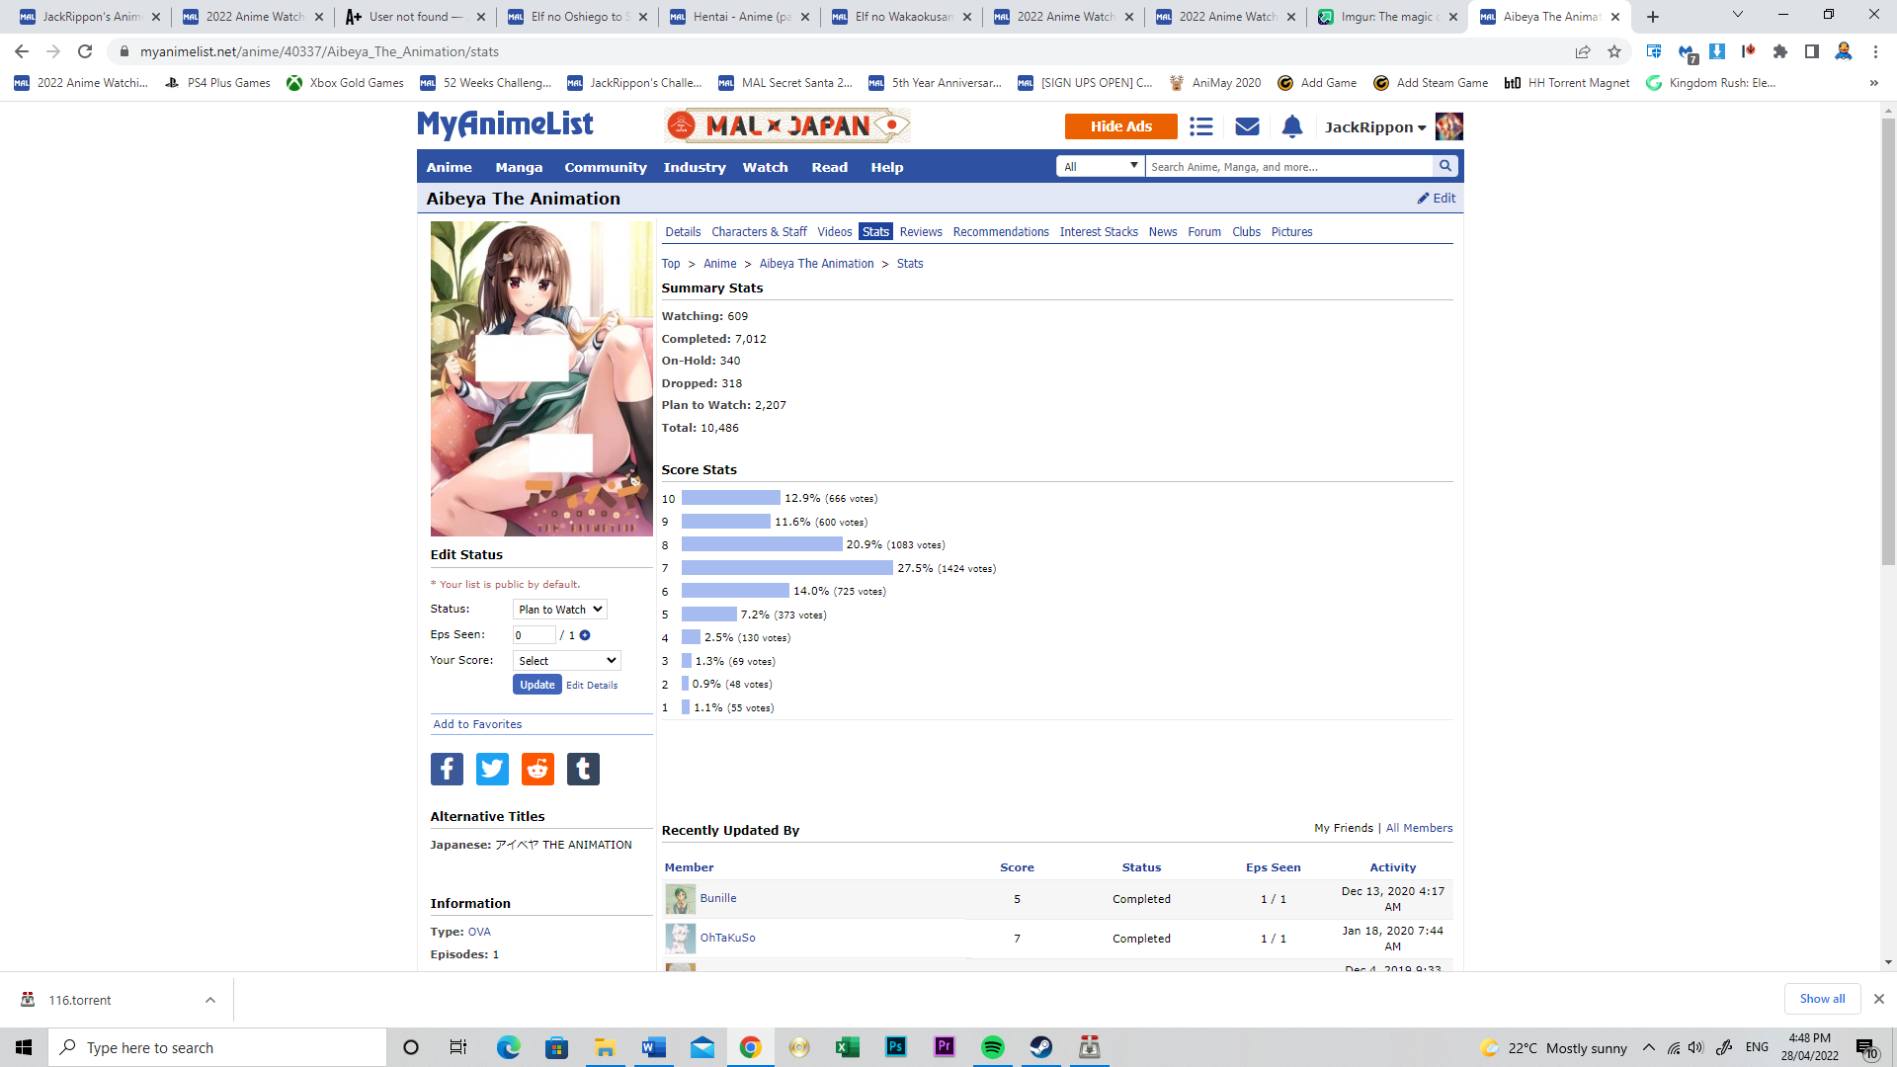1897x1067 pixels.
Task: Increment episodes seen plus icon
Action: pos(585,635)
